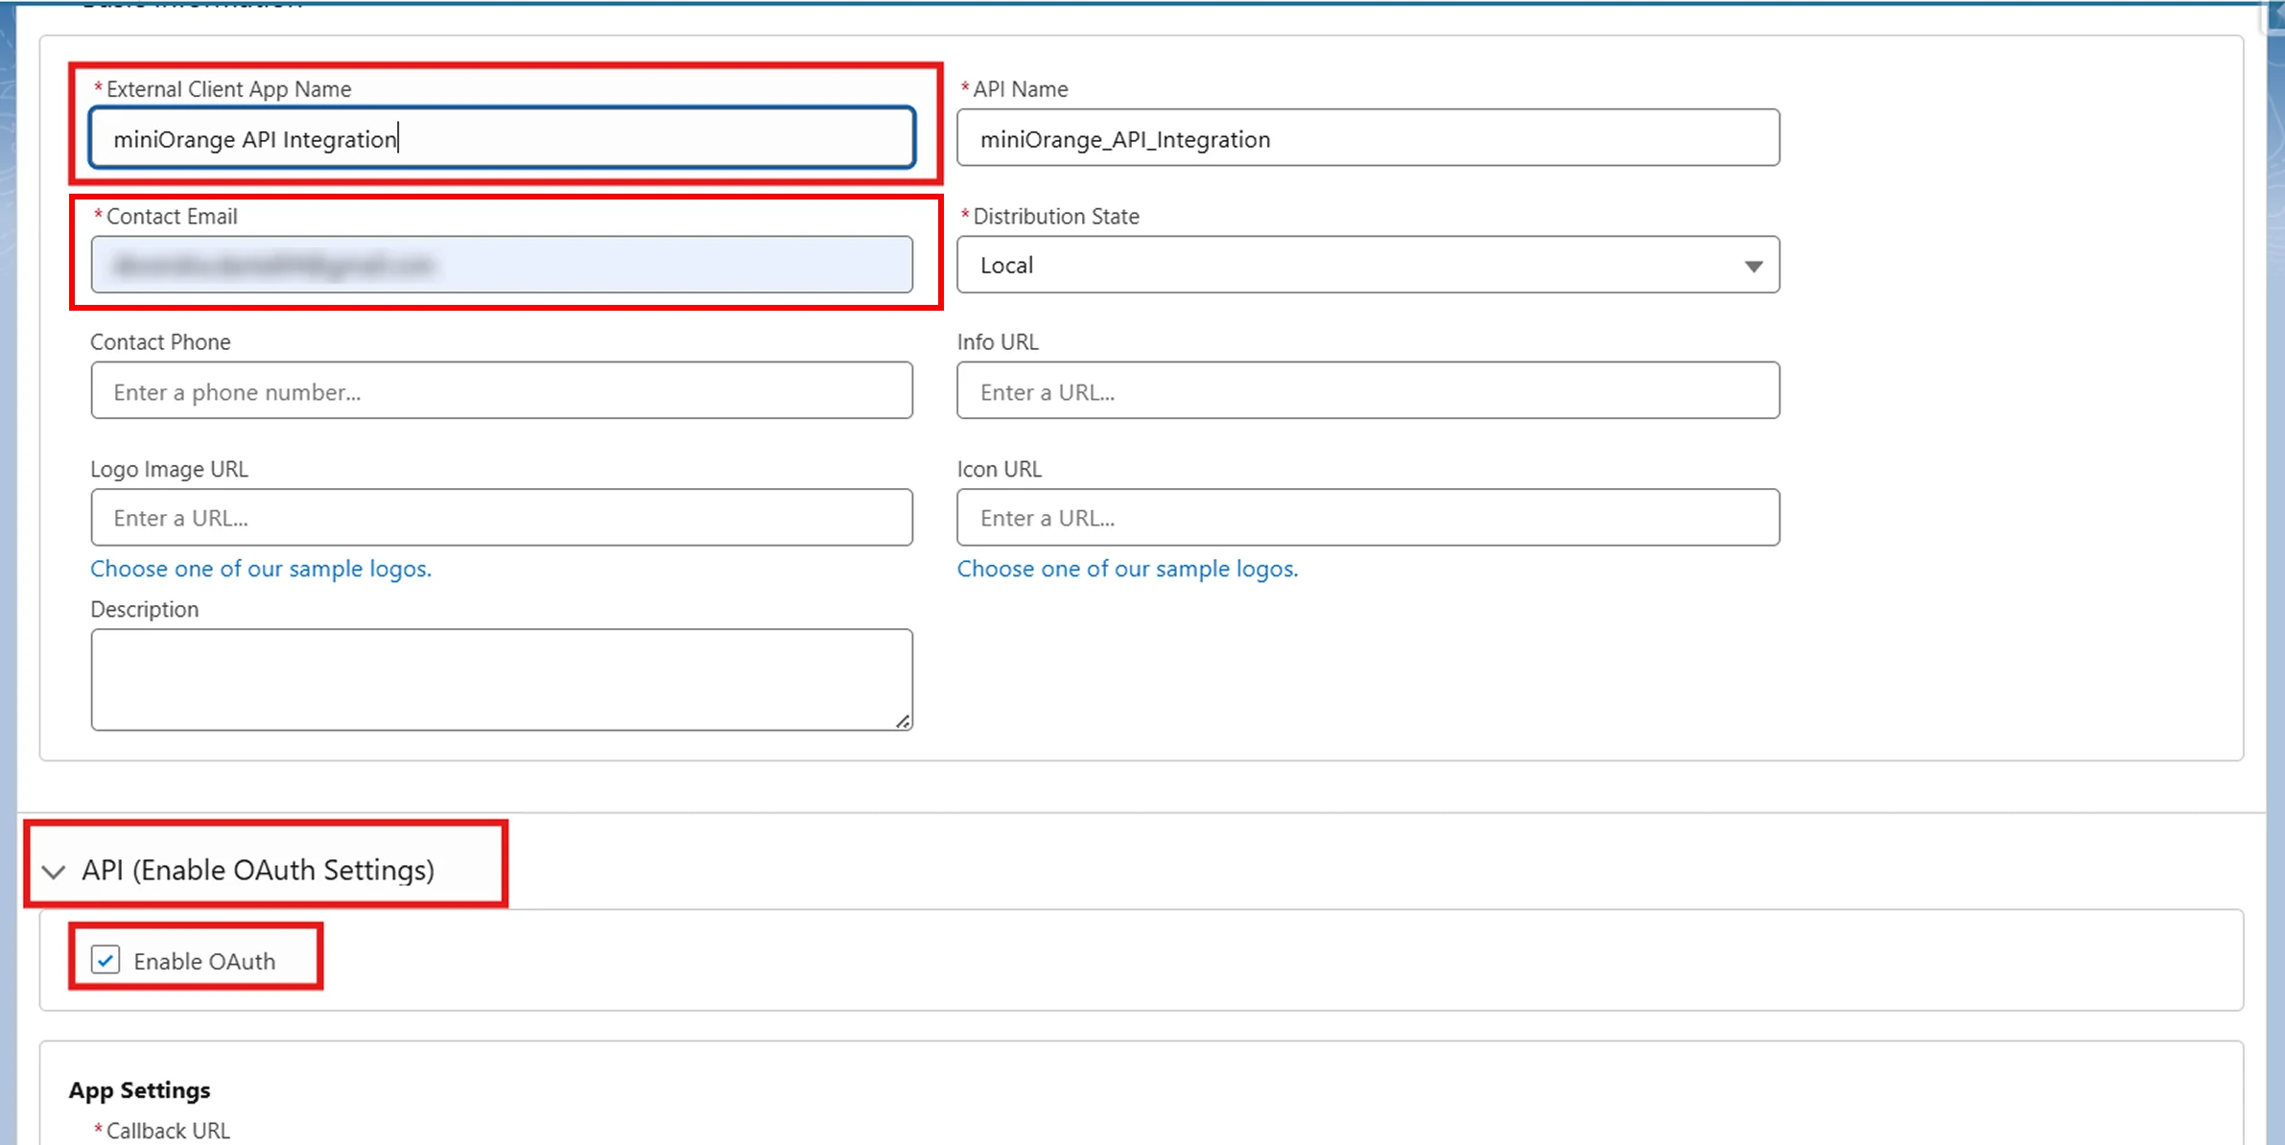Image resolution: width=2285 pixels, height=1145 pixels.
Task: Click the Icon URL input field
Action: point(1368,518)
